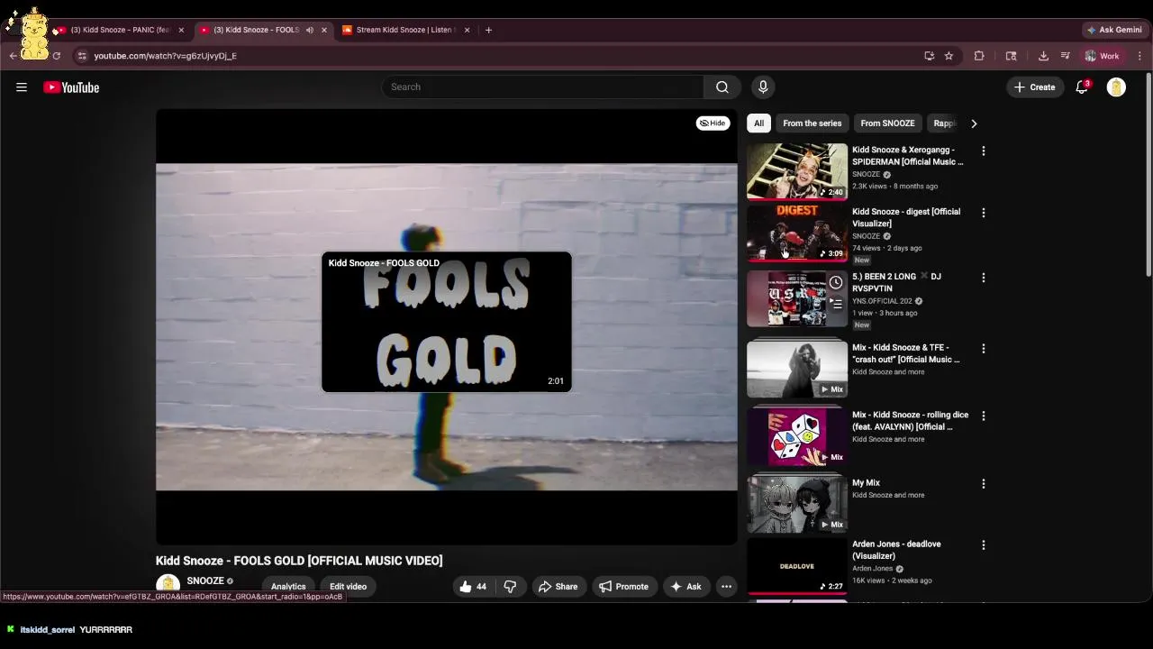
Task: Open a new browser tab
Action: pyautogui.click(x=488, y=30)
